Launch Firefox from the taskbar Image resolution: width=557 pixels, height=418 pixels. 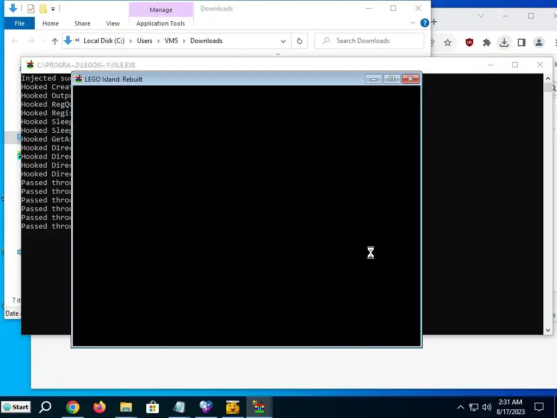tap(100, 407)
